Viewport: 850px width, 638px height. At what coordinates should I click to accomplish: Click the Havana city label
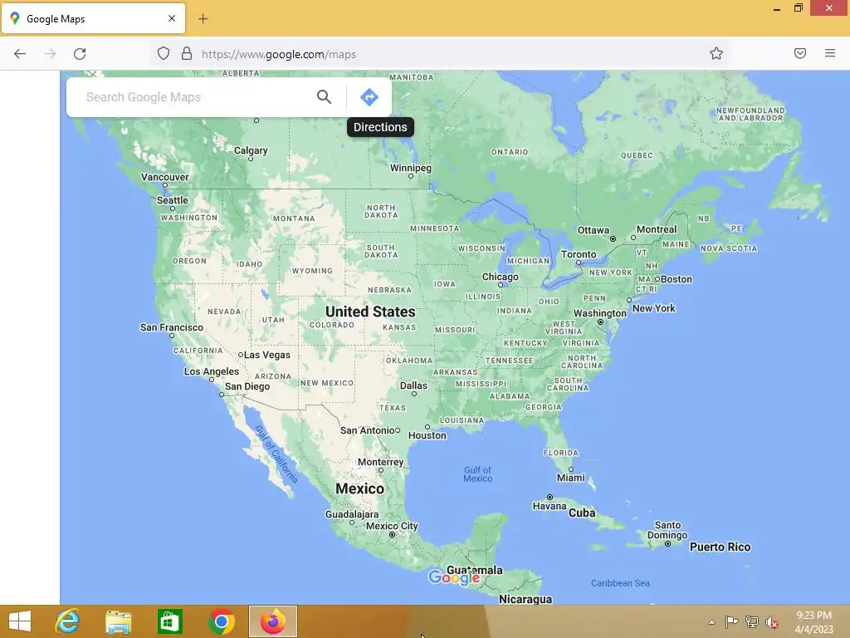(x=550, y=506)
